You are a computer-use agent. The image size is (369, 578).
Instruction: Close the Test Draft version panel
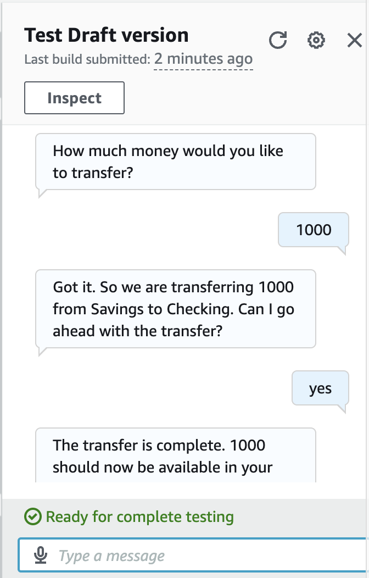point(355,40)
